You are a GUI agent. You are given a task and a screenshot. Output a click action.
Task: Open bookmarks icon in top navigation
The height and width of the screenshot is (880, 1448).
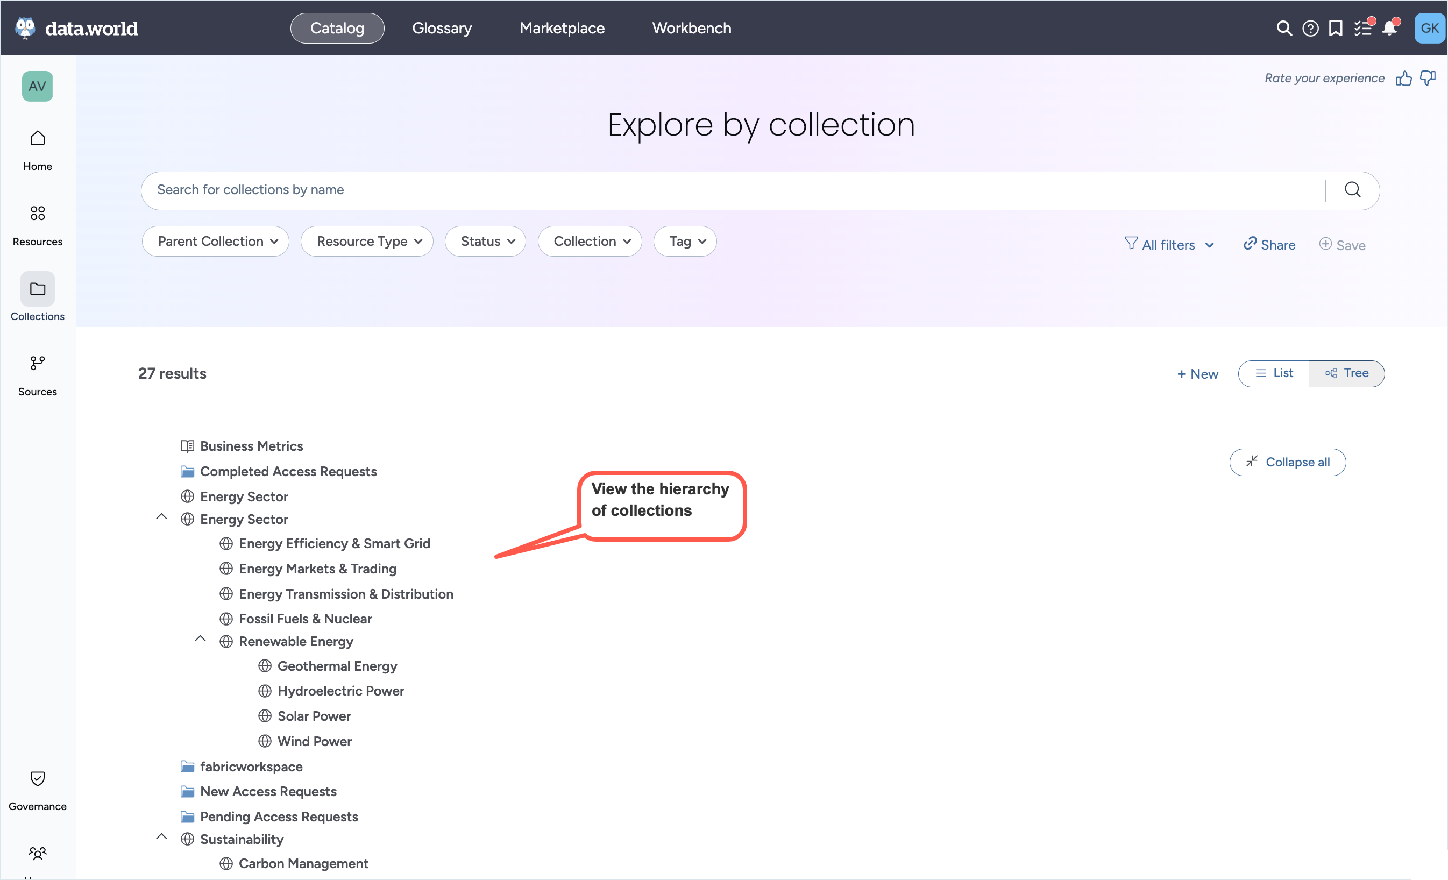click(x=1335, y=28)
